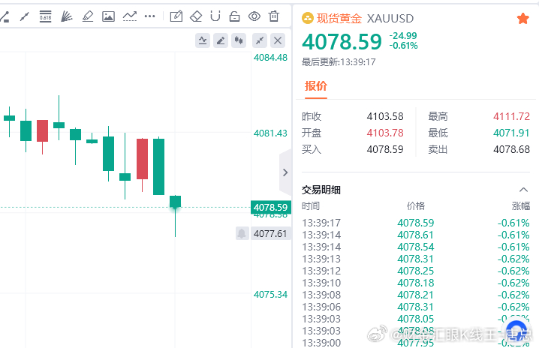Select the 13:39:13 trade row time

(x=321, y=259)
